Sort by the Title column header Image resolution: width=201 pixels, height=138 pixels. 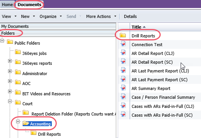138,27
